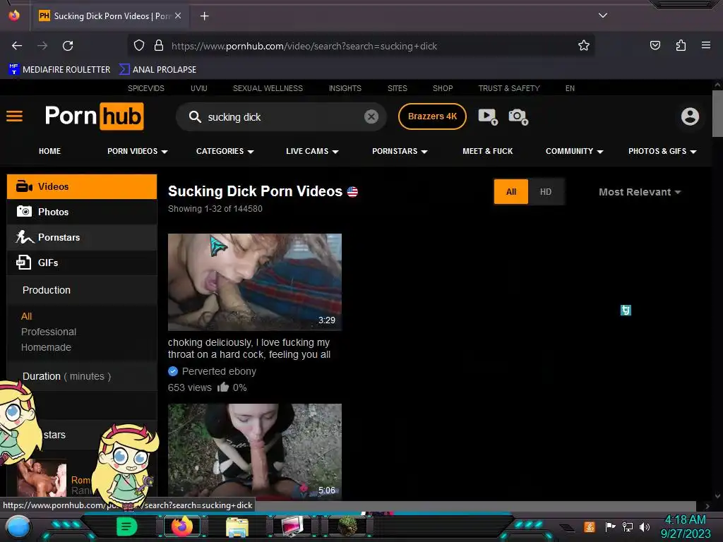
Task: Clear the search field with the X icon
Action: click(x=371, y=116)
